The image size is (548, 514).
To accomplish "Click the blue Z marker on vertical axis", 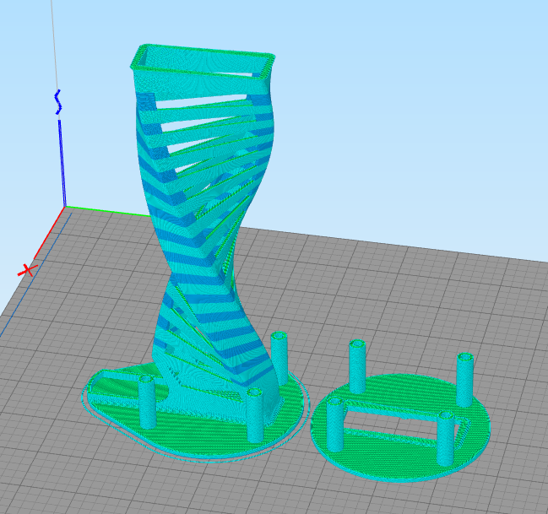I will 58,101.
